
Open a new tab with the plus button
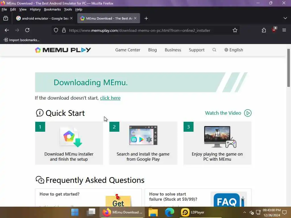click(146, 18)
